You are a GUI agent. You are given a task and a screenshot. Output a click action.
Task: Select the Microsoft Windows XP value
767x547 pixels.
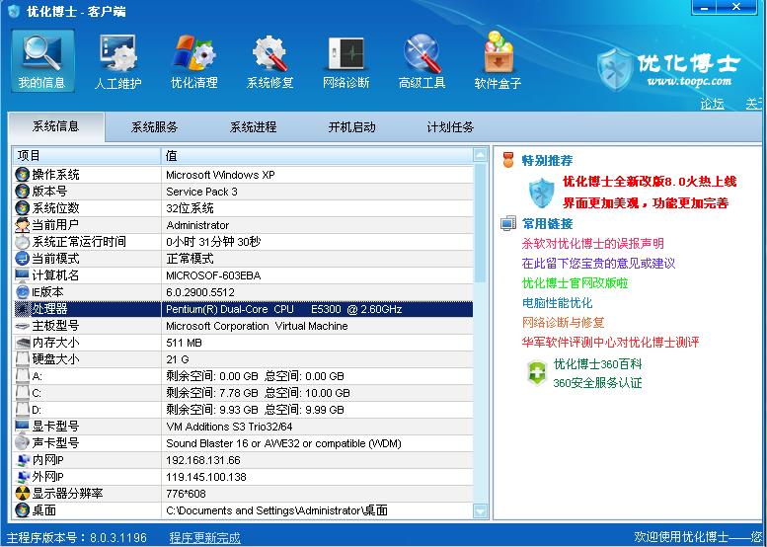[x=220, y=175]
